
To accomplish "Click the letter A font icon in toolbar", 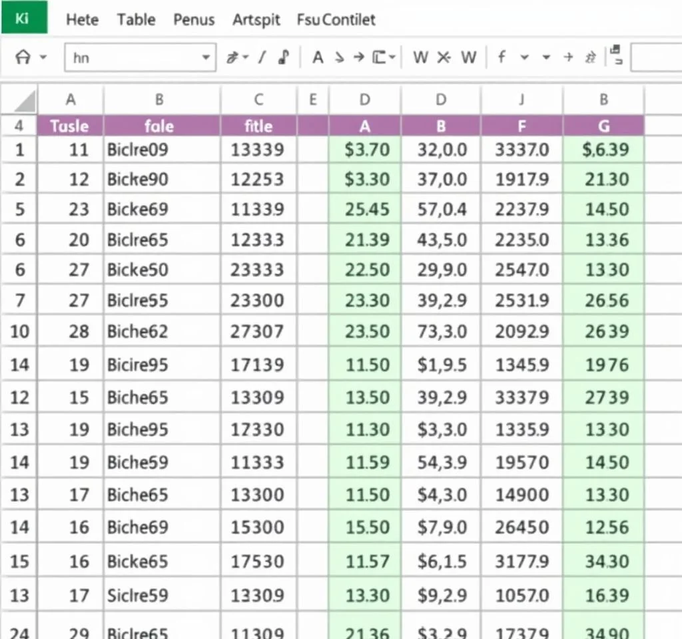I will [x=318, y=58].
